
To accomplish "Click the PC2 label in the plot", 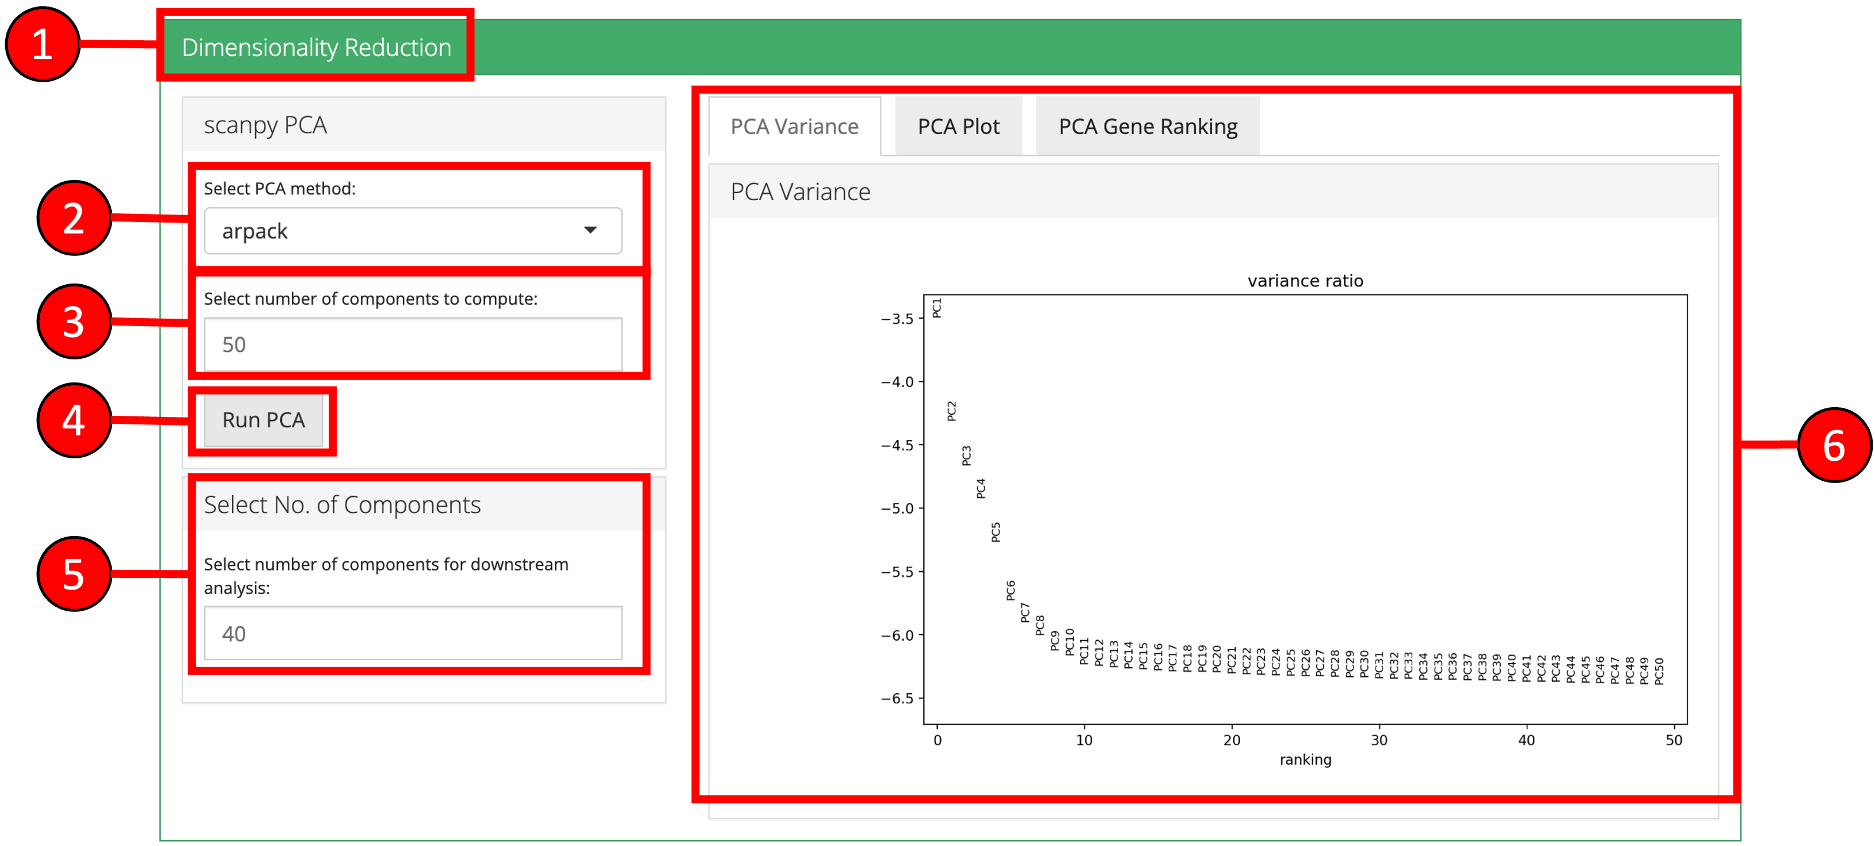I will 951,411.
